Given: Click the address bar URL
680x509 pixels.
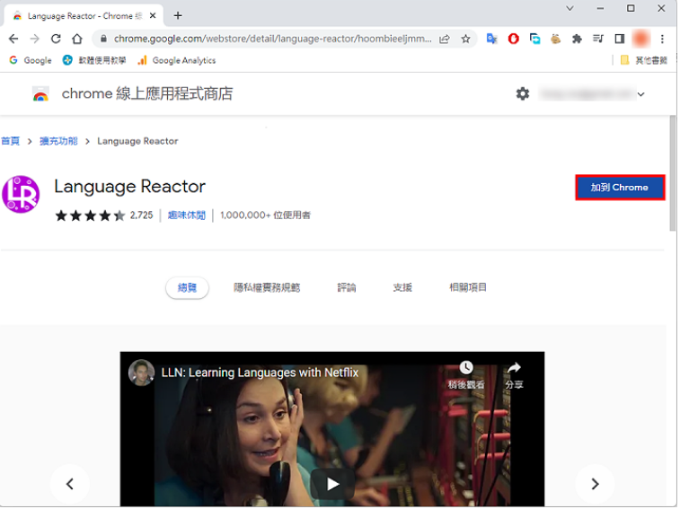Looking at the screenshot, I should tap(273, 39).
